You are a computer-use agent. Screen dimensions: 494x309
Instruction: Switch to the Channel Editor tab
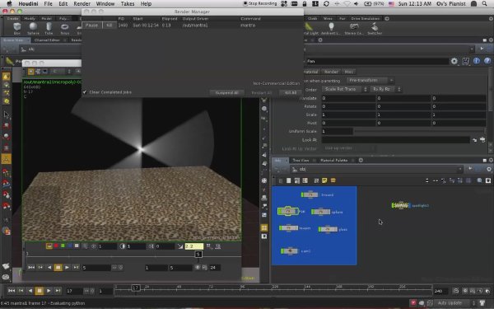click(47, 40)
